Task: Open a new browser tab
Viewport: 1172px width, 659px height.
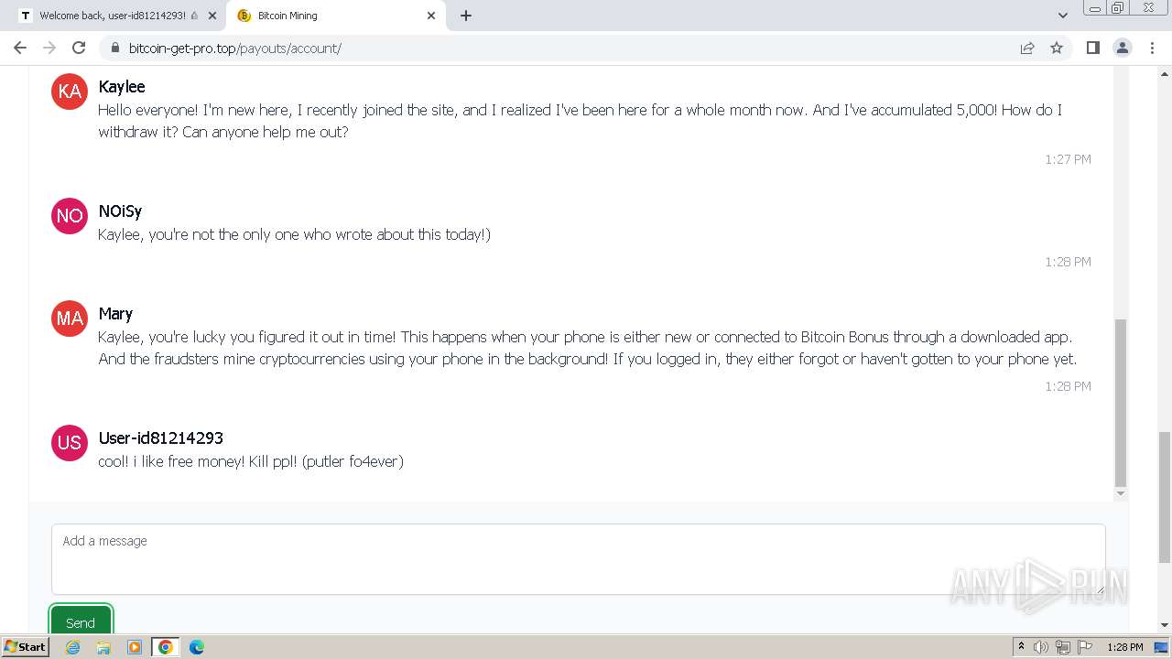Action: pos(466,16)
